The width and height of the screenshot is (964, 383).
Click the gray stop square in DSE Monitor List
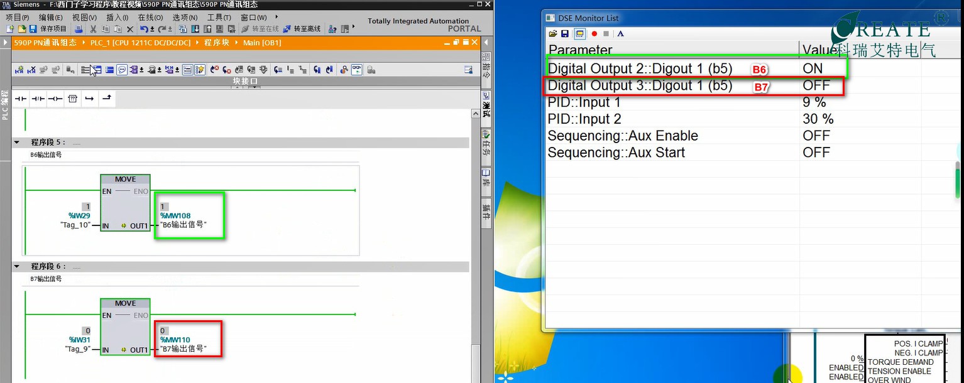point(606,34)
